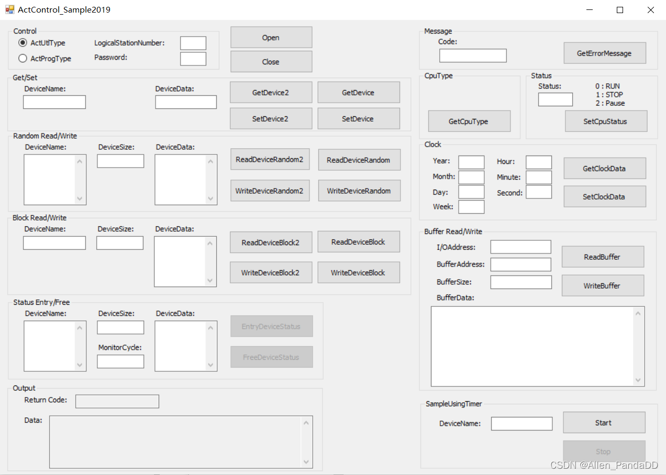The image size is (666, 475).
Task: Minimize the ActControl_Sample2019 window
Action: (590, 10)
